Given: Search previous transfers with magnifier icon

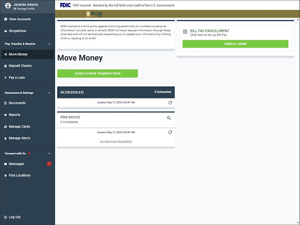Looking at the screenshot, I should [169, 118].
